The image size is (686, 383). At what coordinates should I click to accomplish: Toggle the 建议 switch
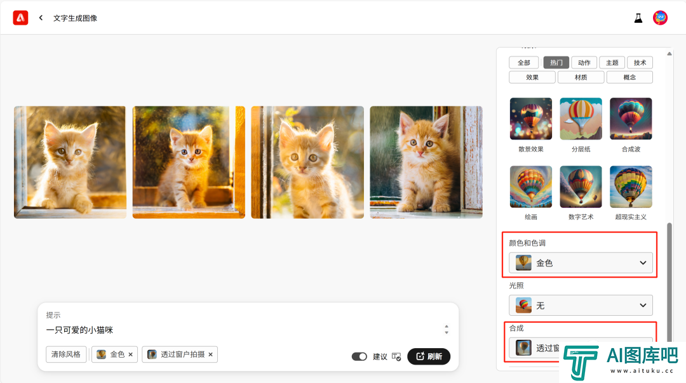[359, 356]
